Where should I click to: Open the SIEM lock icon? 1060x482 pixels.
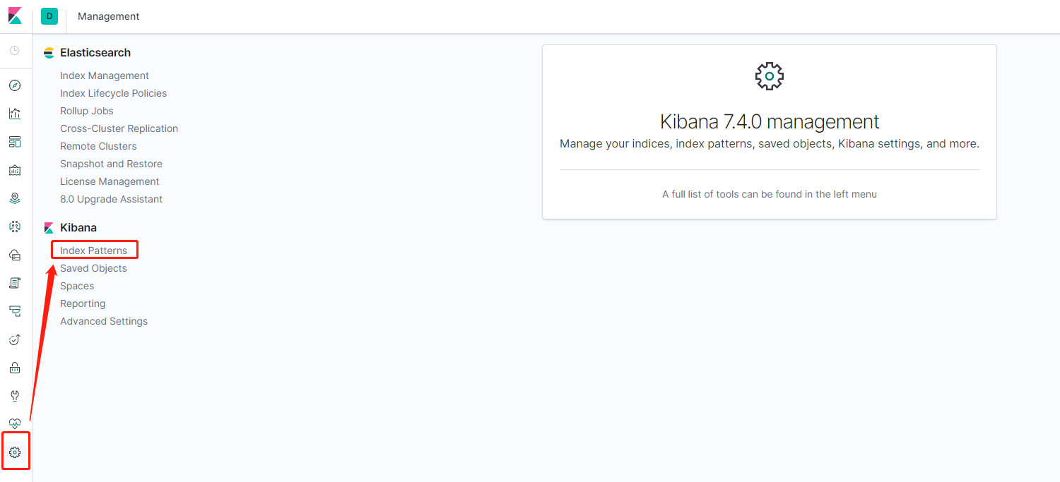(x=15, y=368)
